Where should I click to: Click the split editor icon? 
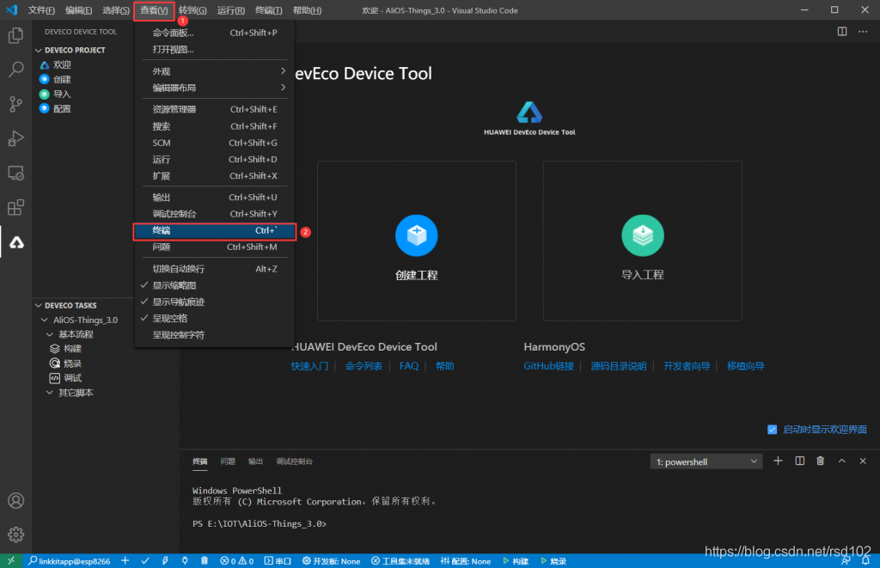coord(842,32)
